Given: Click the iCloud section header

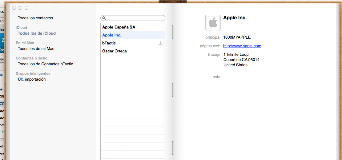Looking at the screenshot, I should (x=21, y=28).
